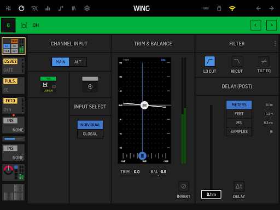Click channel number 6 box

(x=8, y=25)
